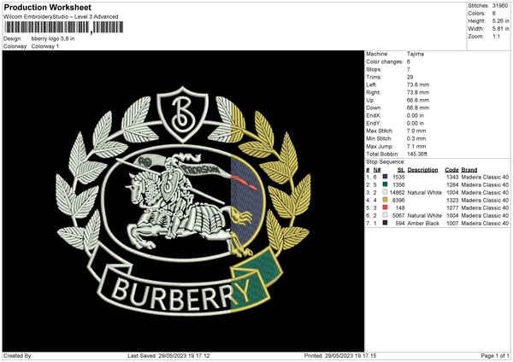513x362 pixels.
Task: Click the Width value "5.81 in"
Action: pyautogui.click(x=501, y=29)
